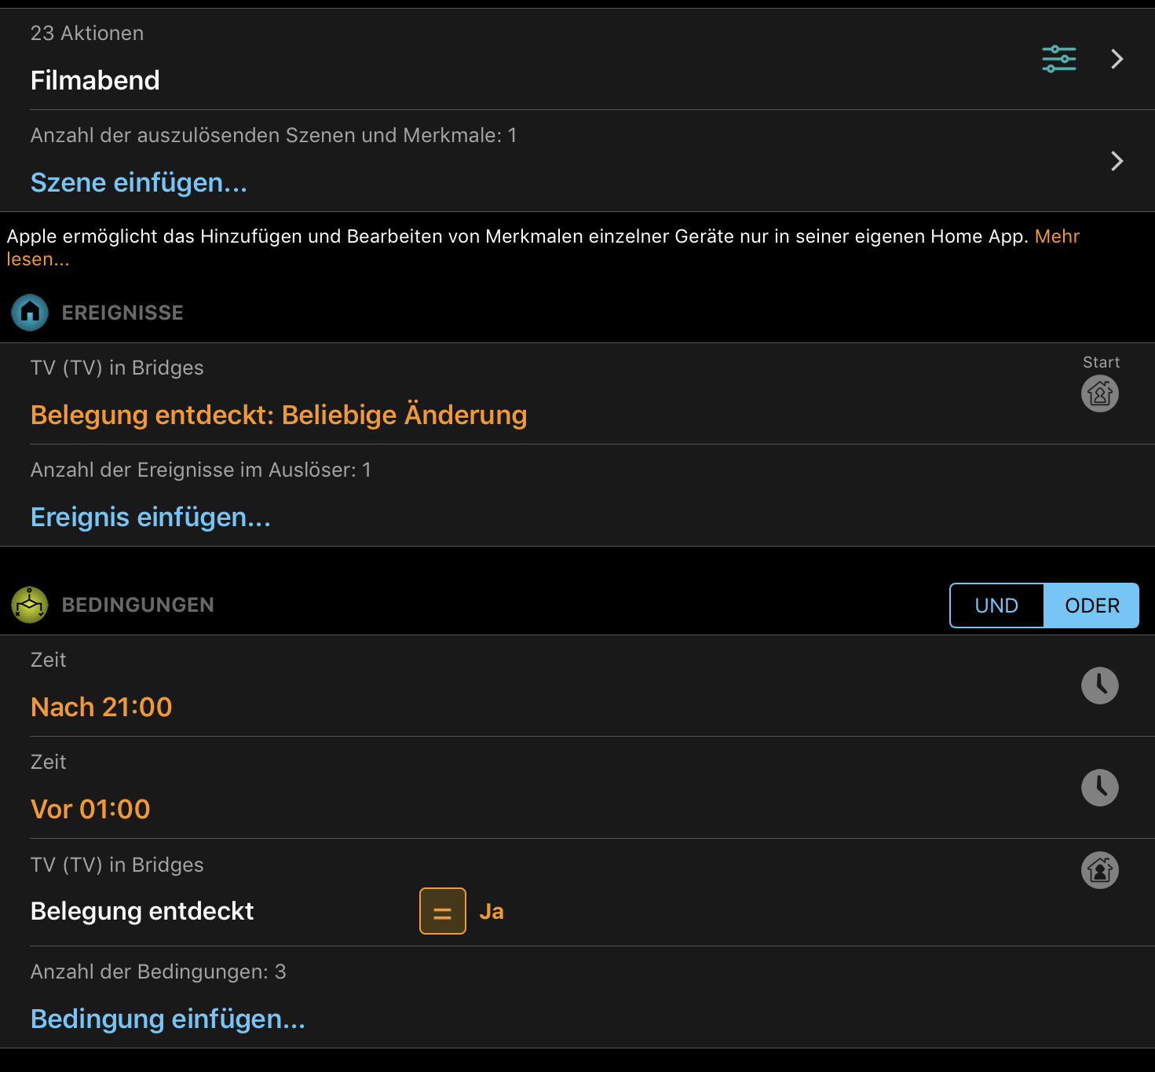Tap Ereignis einfügen to add event
The height and width of the screenshot is (1072, 1155).
click(150, 518)
